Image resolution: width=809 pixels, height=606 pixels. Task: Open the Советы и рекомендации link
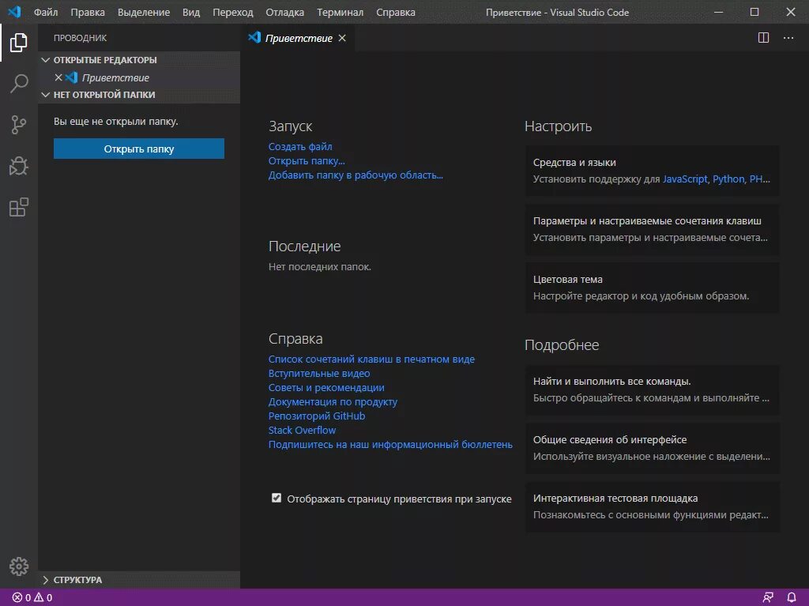pyautogui.click(x=326, y=388)
